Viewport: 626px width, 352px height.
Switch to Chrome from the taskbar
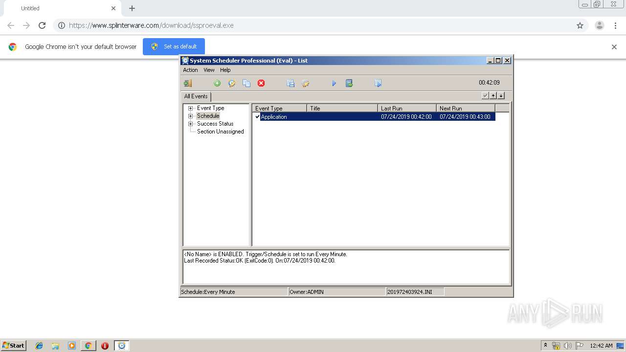pos(88,346)
